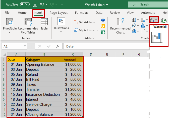Click the Redo arrow icon
Screen dimensions: 169x121
52,4
